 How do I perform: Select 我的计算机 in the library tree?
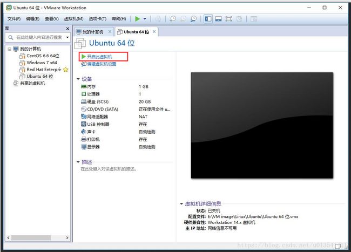(30, 49)
